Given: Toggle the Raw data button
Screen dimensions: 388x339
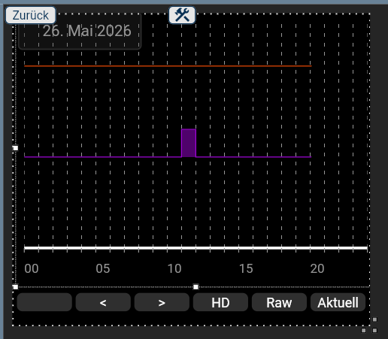Looking at the screenshot, I should (x=279, y=302).
